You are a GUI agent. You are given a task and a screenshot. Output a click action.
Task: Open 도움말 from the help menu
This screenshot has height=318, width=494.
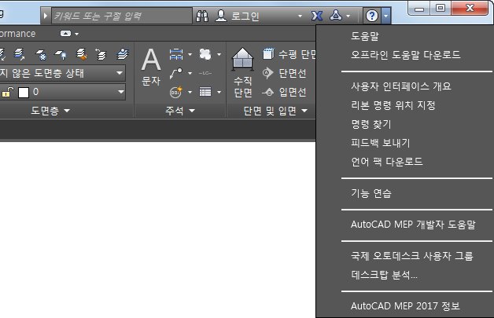[365, 36]
